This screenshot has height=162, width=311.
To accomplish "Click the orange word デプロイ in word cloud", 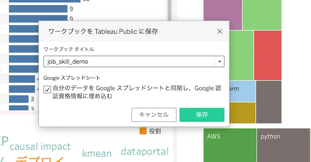I will [x=40, y=159].
